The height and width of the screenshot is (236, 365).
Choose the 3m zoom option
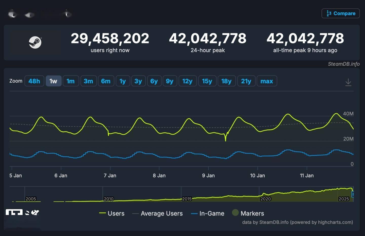click(88, 81)
